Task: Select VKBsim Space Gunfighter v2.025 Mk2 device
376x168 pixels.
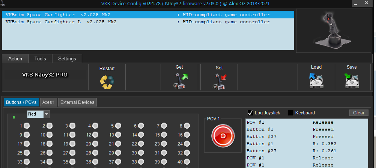Action: [x=148, y=15]
